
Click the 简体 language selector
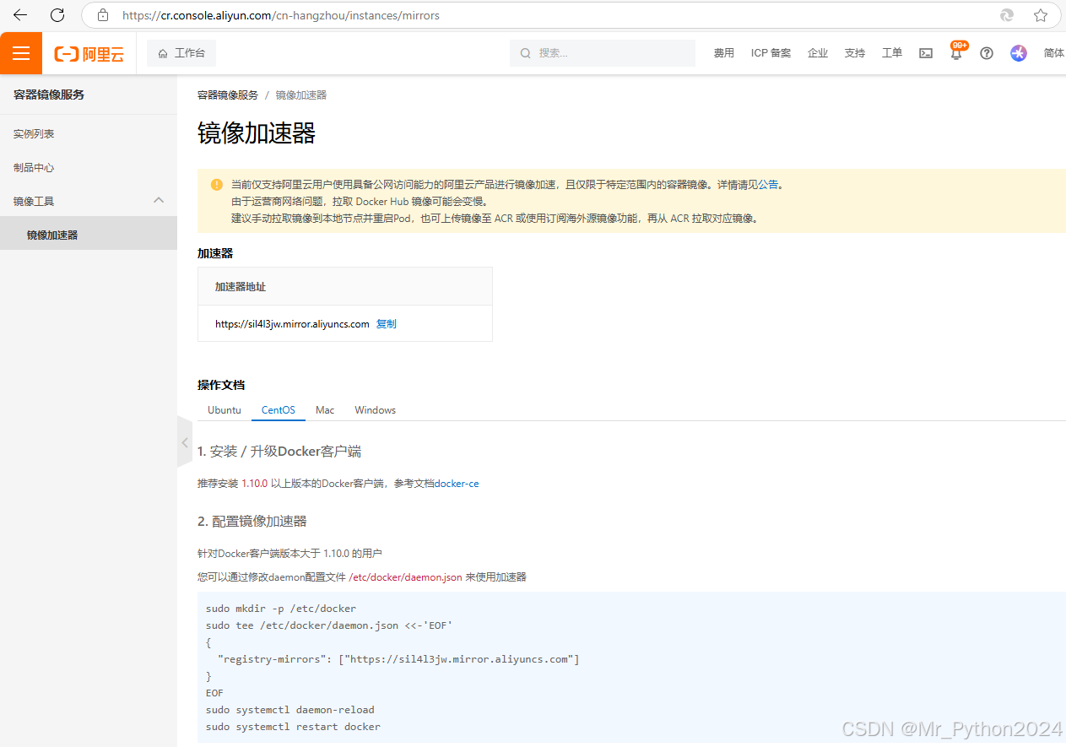point(1054,53)
